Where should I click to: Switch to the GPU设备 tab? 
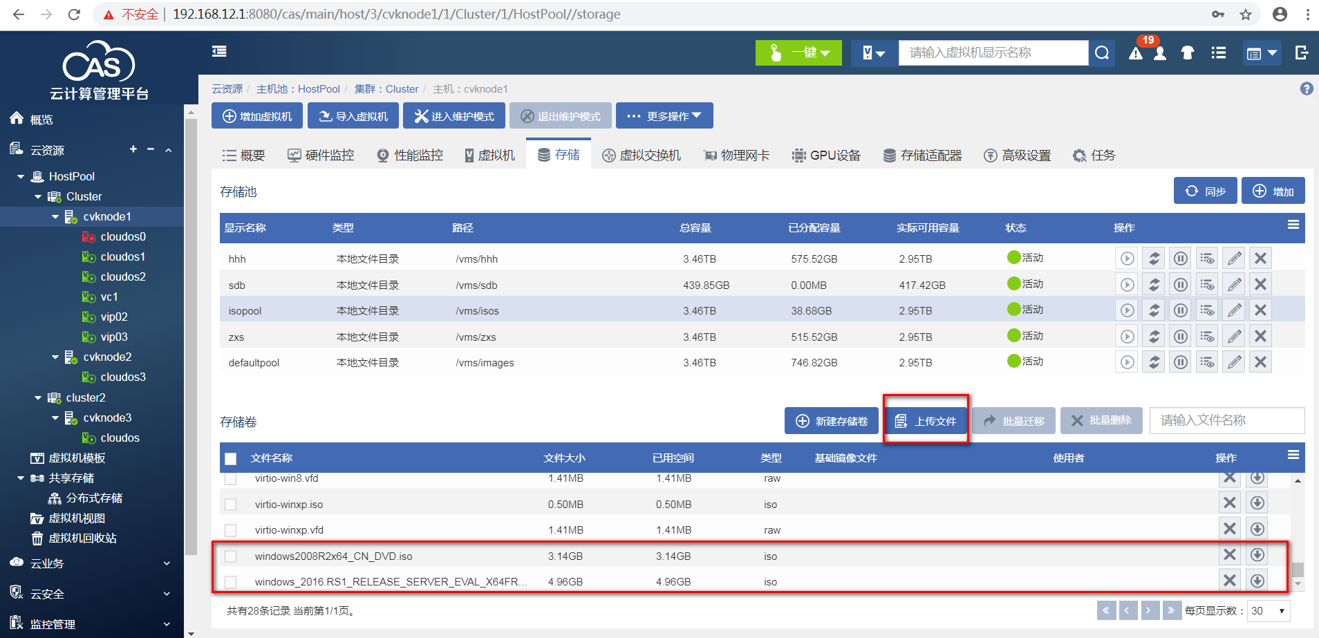pos(826,156)
